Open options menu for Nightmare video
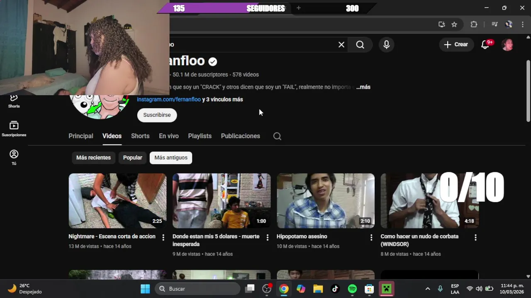Screen dimensions: 531x298 pos(163,237)
